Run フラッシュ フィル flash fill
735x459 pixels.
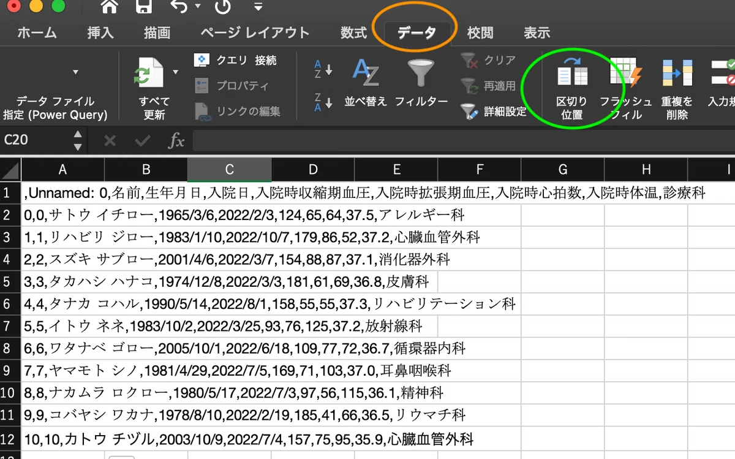[x=625, y=89]
